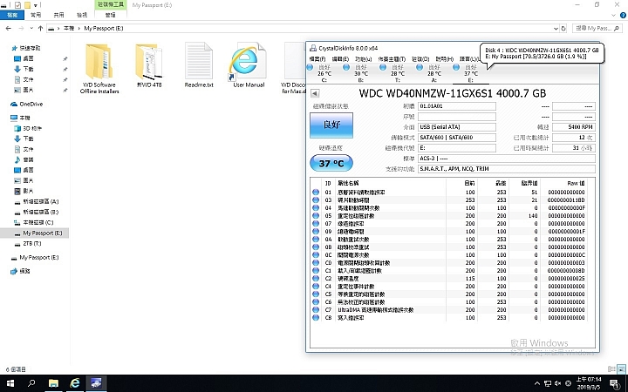
Task: Select the SMART attribute row with ID 05
Action: coord(450,216)
